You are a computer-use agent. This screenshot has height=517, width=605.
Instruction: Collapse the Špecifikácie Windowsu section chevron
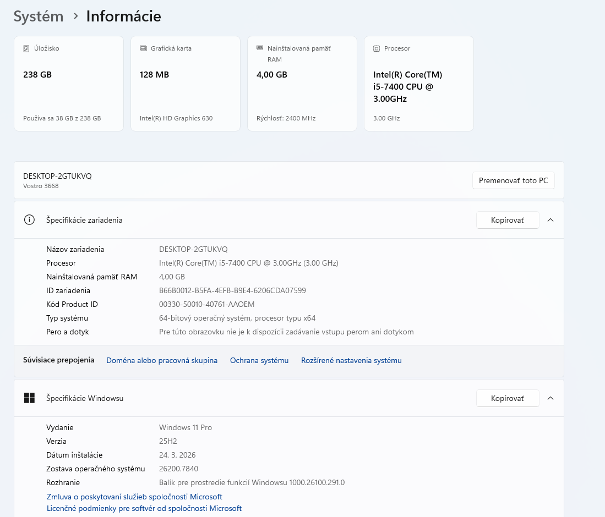click(x=551, y=398)
